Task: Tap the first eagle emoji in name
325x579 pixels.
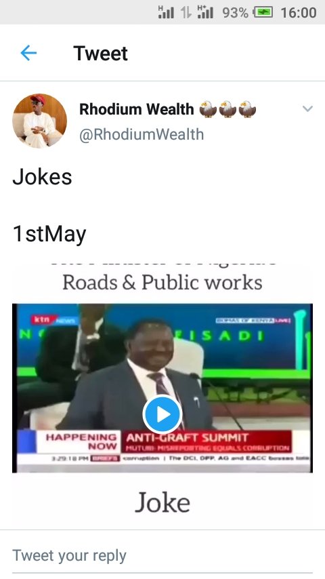Action: click(x=208, y=109)
